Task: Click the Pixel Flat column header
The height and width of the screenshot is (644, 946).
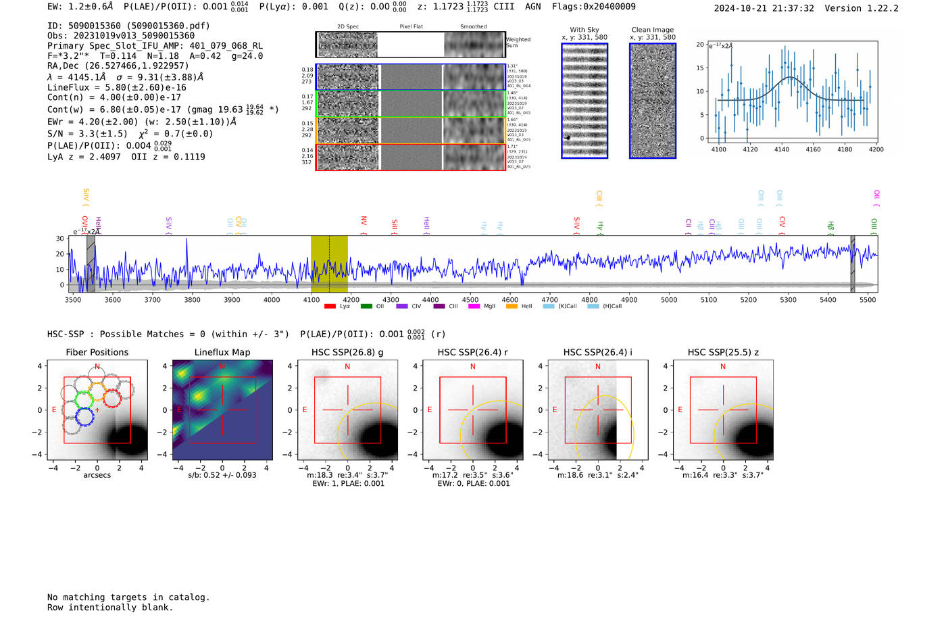Action: point(411,27)
